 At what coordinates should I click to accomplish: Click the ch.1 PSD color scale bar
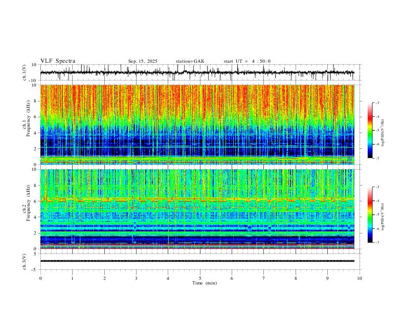tap(370, 131)
